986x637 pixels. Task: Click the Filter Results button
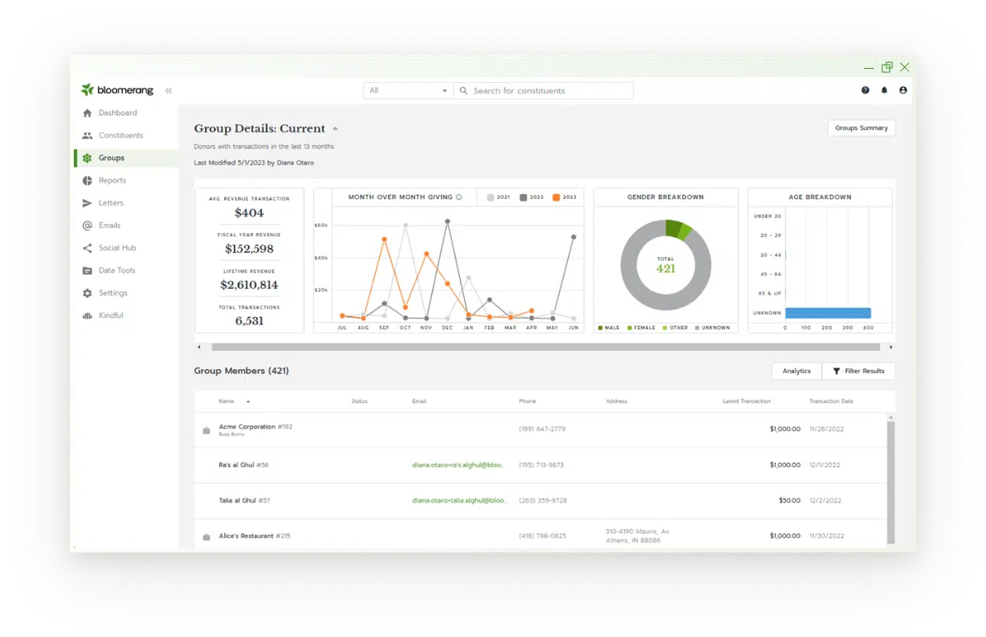858,371
